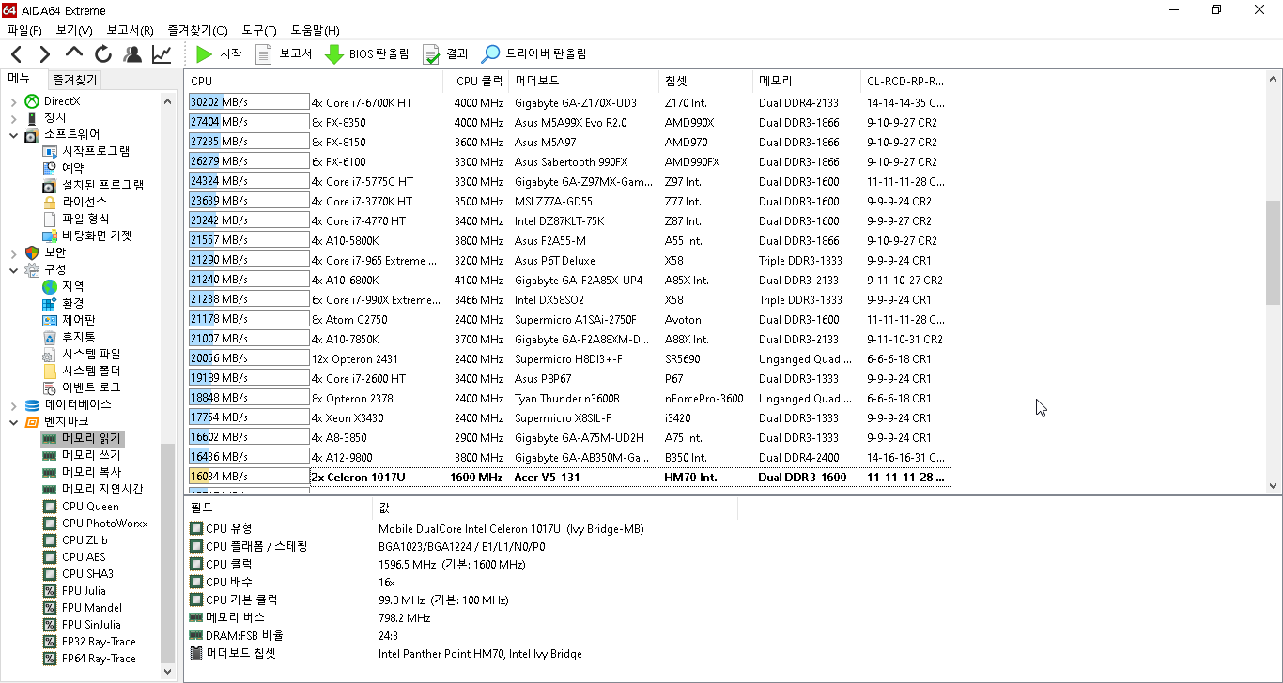Select the CPU ZLib benchmark icon
This screenshot has height=683, width=1283.
(x=50, y=540)
